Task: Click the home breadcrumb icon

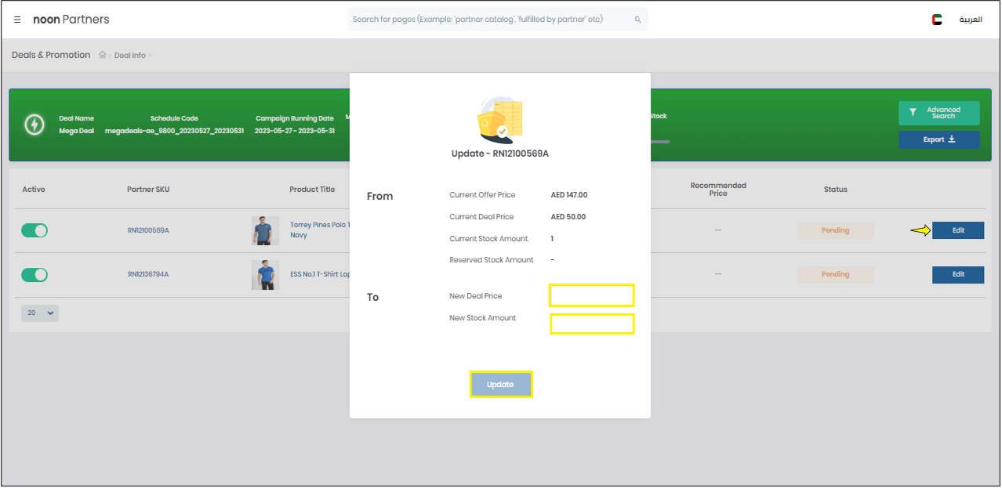Action: point(102,55)
